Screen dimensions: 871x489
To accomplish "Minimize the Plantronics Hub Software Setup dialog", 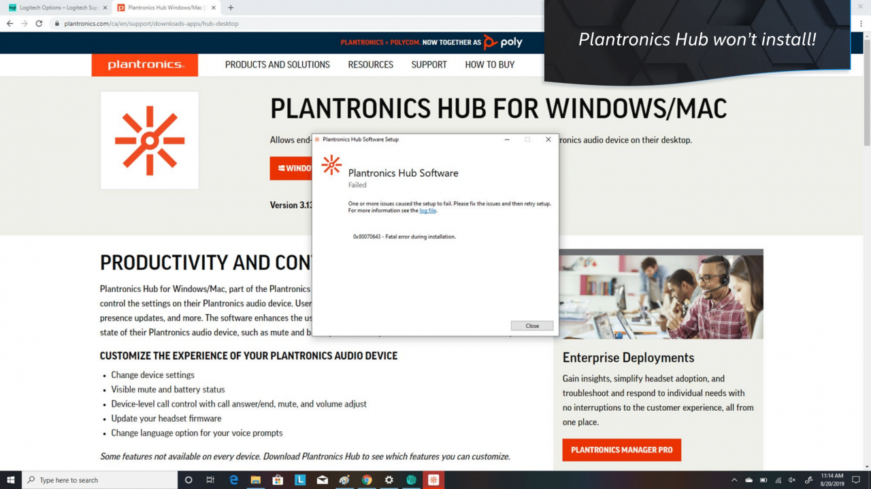I will point(507,139).
